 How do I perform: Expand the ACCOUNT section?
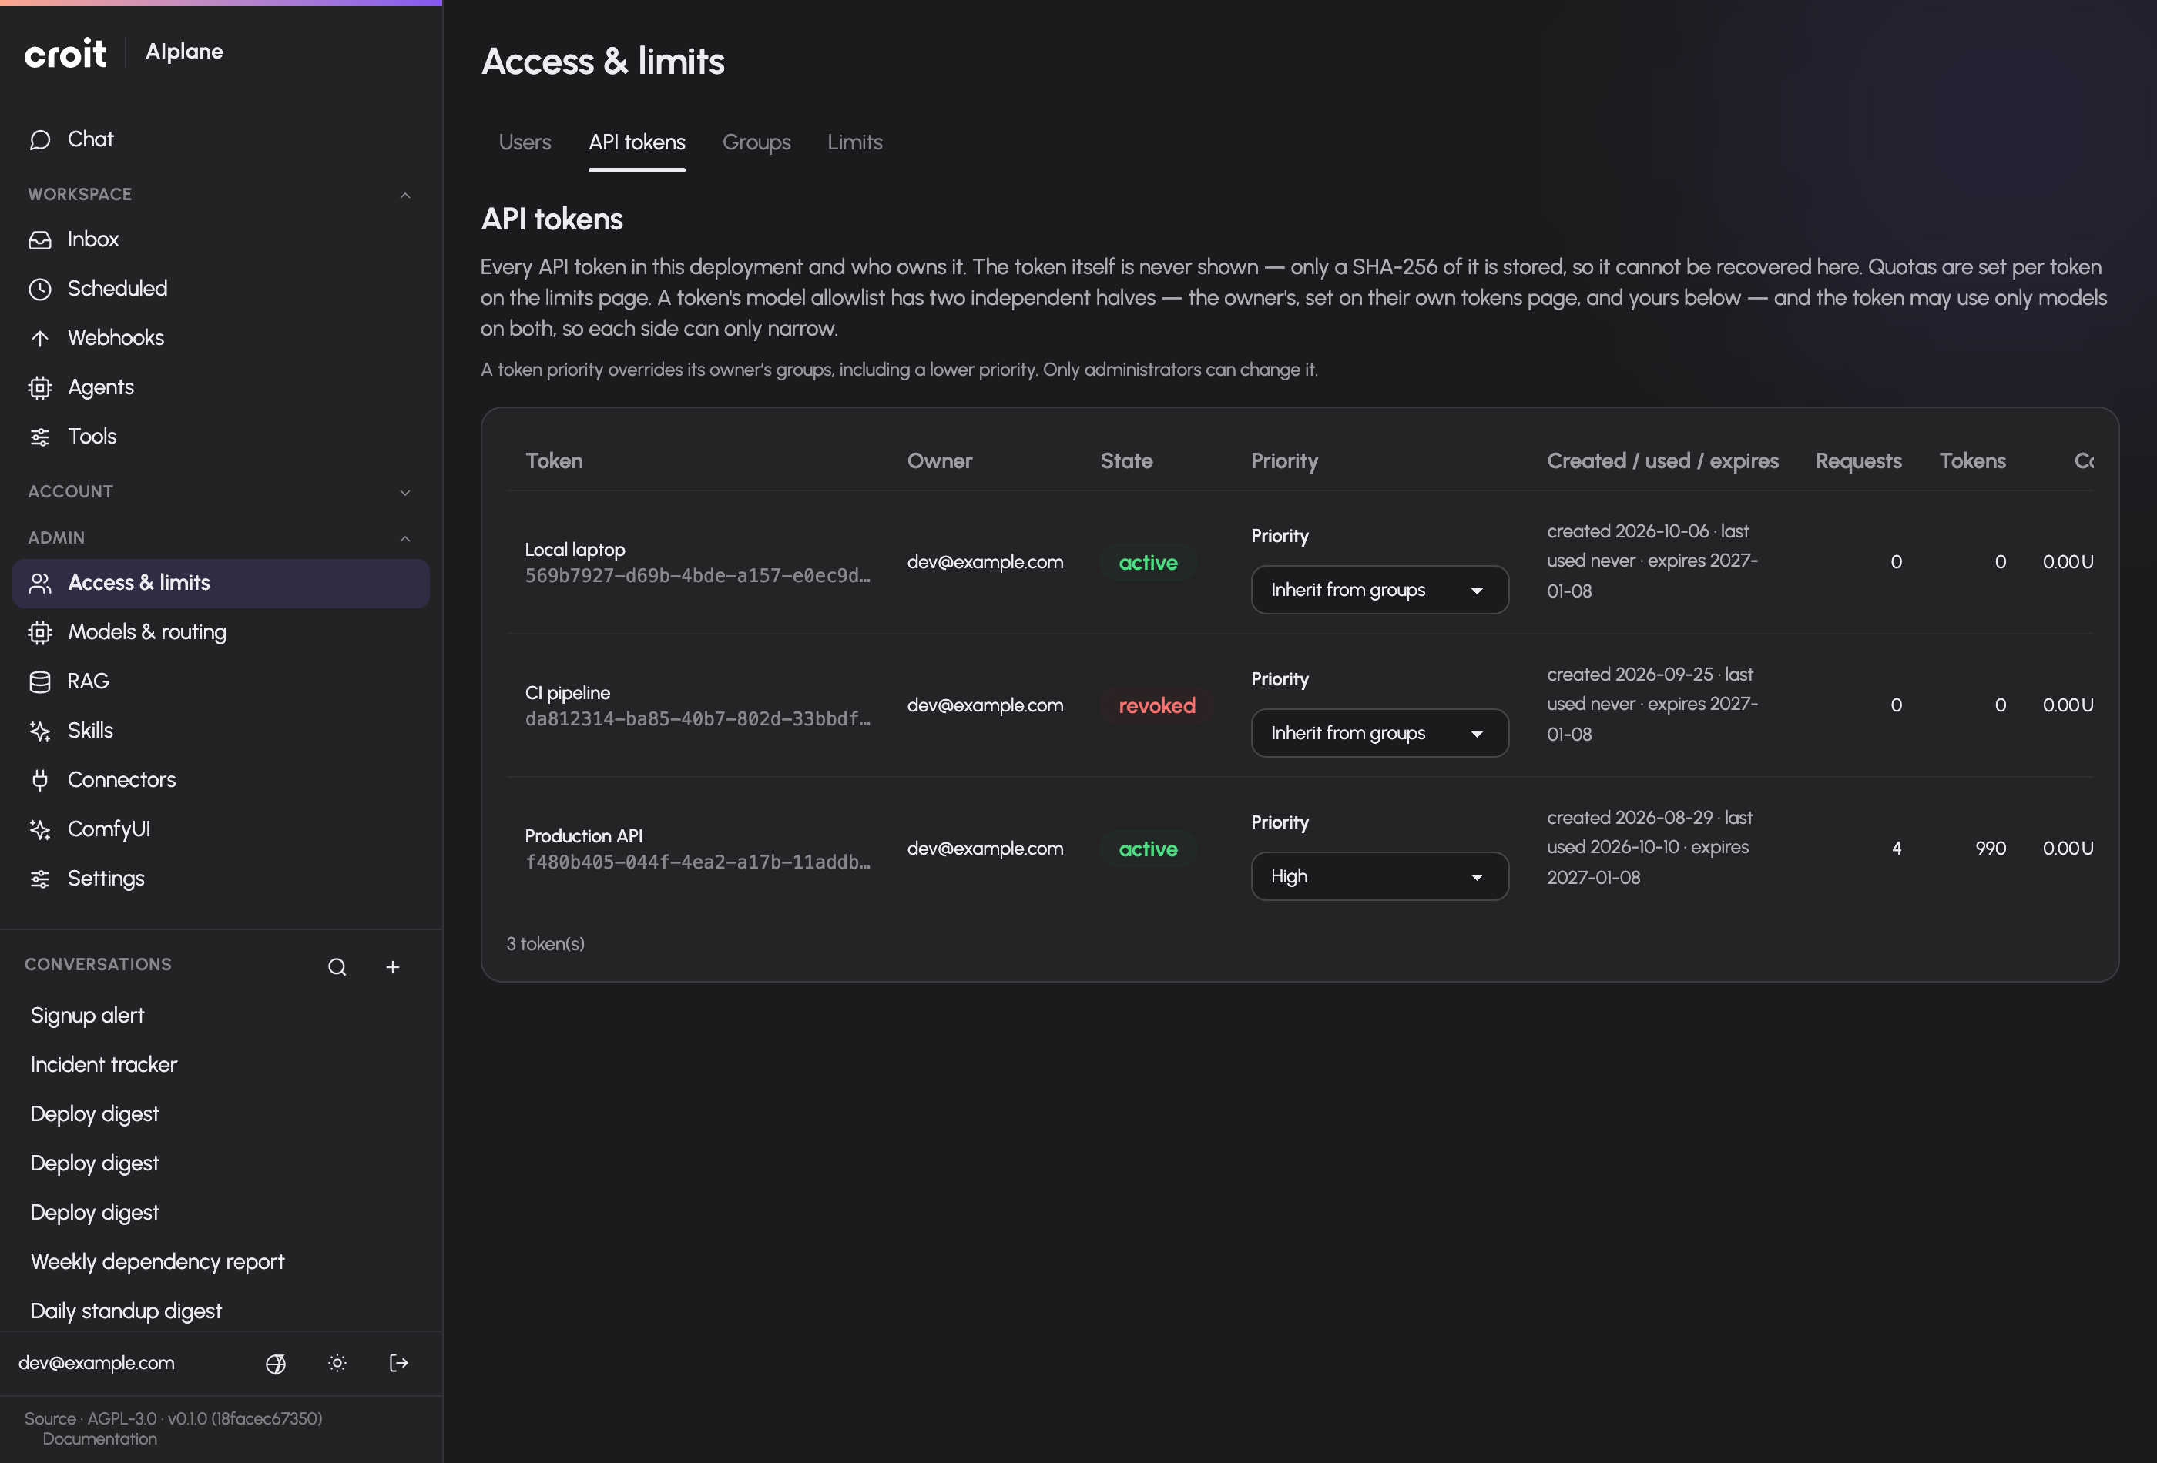tap(404, 492)
